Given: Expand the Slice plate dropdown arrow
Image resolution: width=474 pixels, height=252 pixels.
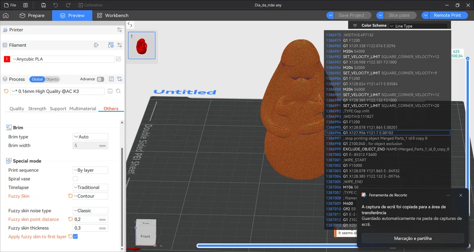Looking at the screenshot, I should point(380,15).
